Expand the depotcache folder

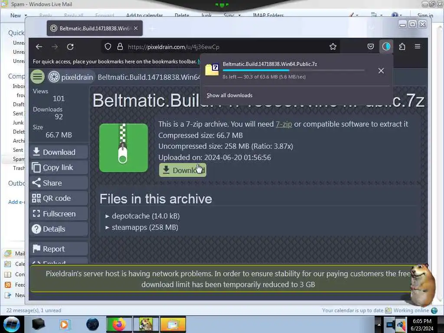click(143, 216)
